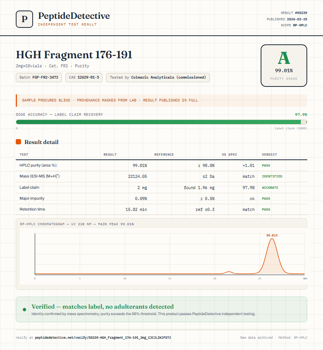Click the small impurity peak on chromatogram
This screenshot has width=323, height=350.
[229, 272]
